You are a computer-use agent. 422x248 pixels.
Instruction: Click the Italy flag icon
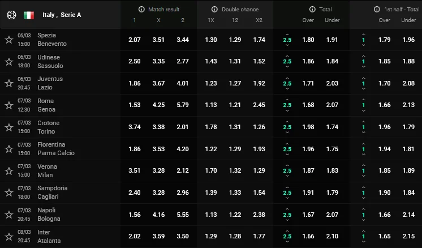(x=29, y=15)
